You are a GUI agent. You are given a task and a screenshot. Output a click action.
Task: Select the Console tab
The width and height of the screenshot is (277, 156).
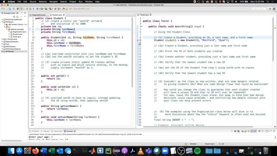coord(70,131)
